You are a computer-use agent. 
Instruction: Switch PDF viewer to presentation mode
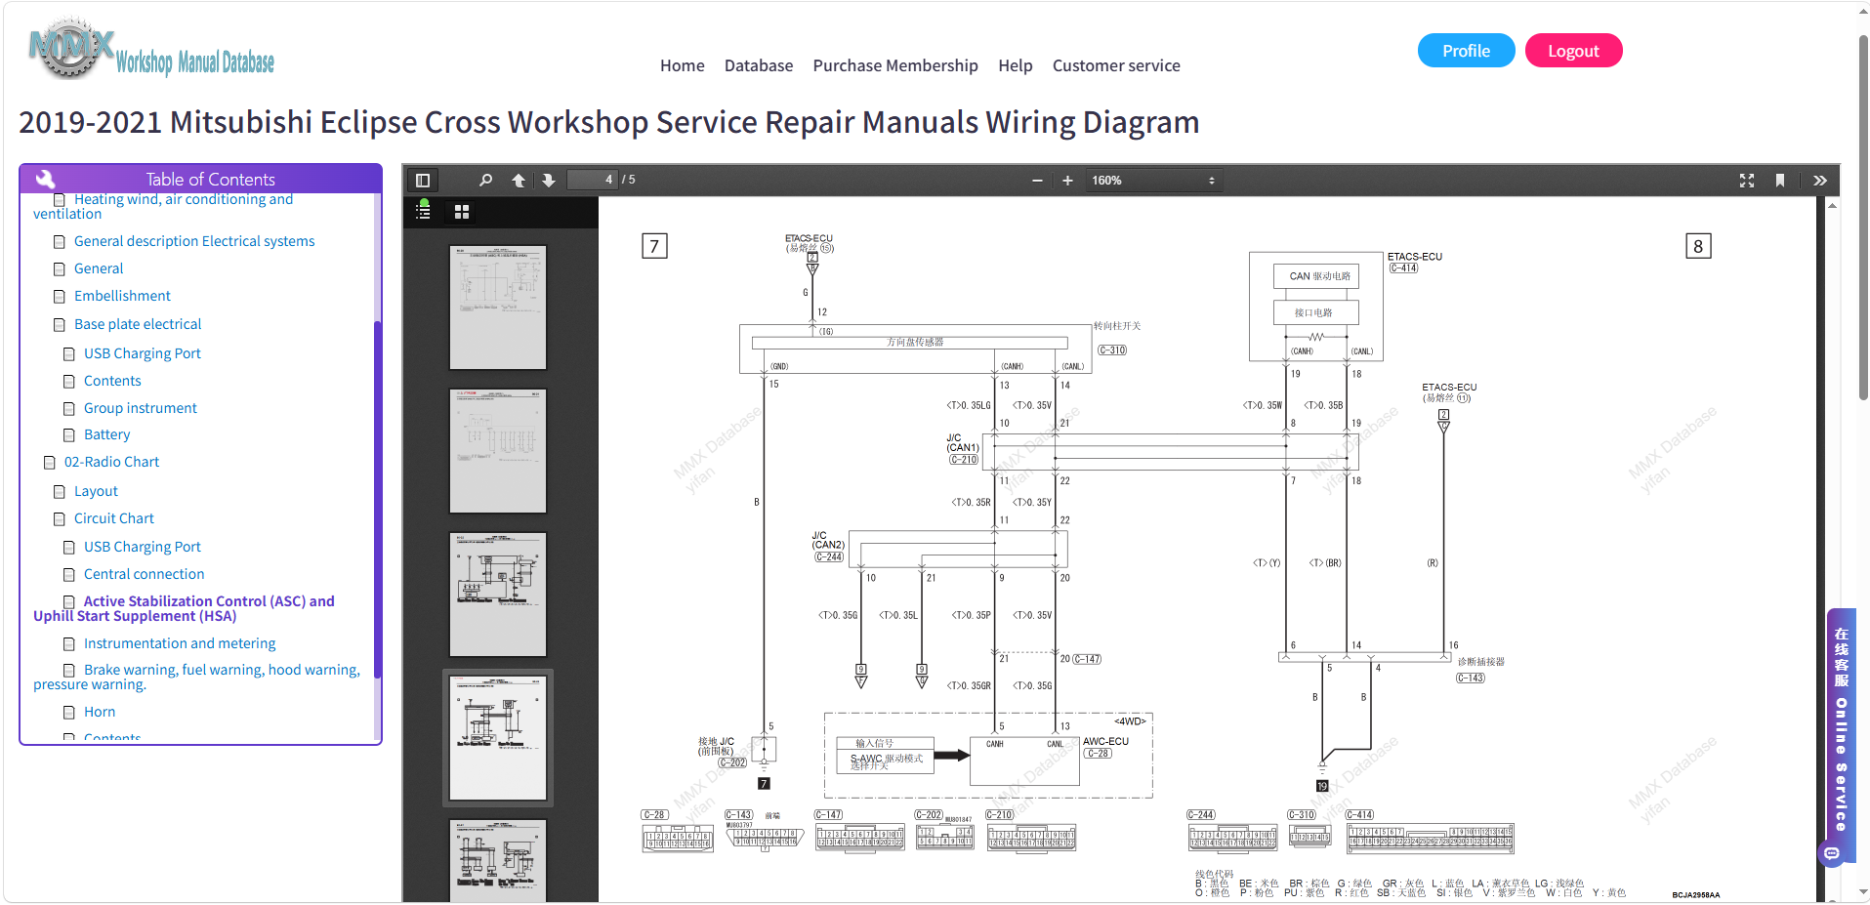(1747, 181)
